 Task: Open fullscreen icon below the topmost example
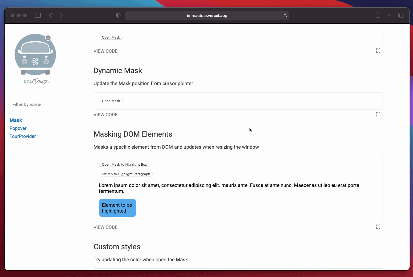tap(378, 51)
